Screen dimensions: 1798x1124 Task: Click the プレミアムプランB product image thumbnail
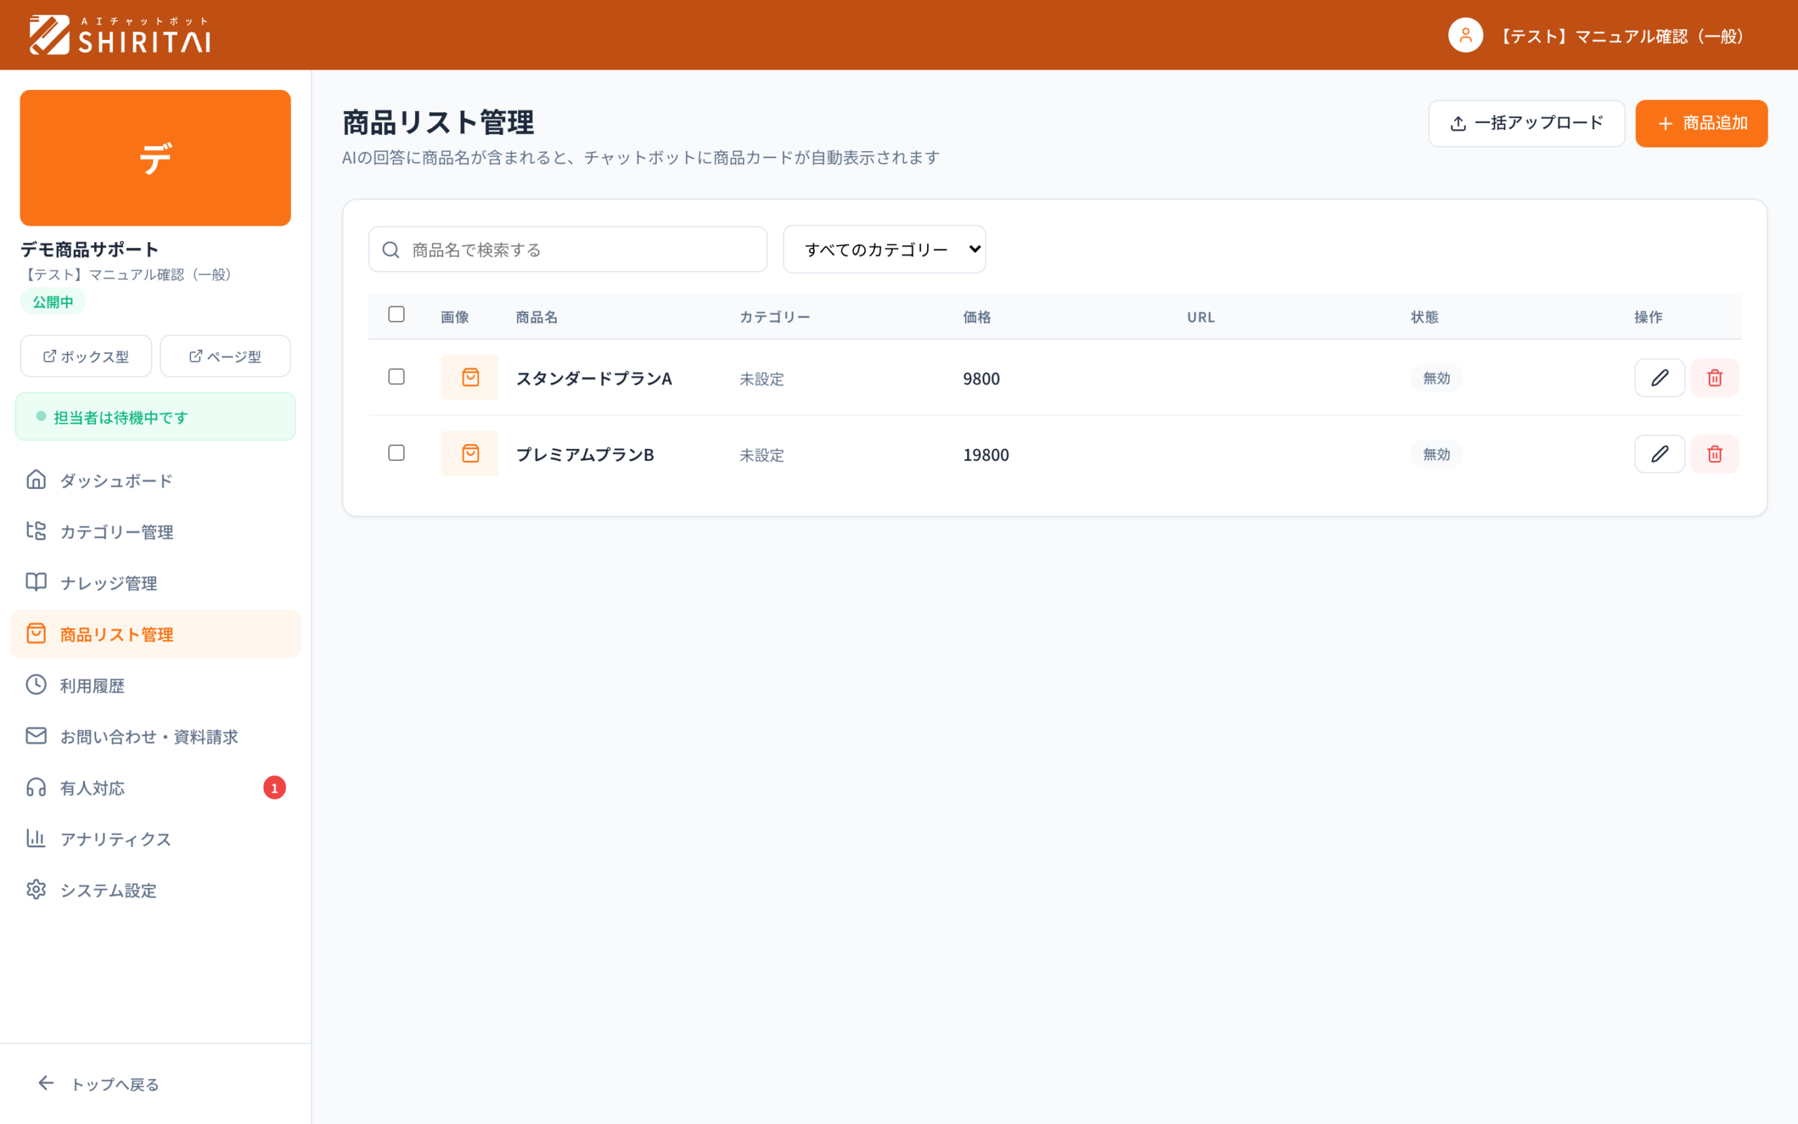pyautogui.click(x=470, y=452)
